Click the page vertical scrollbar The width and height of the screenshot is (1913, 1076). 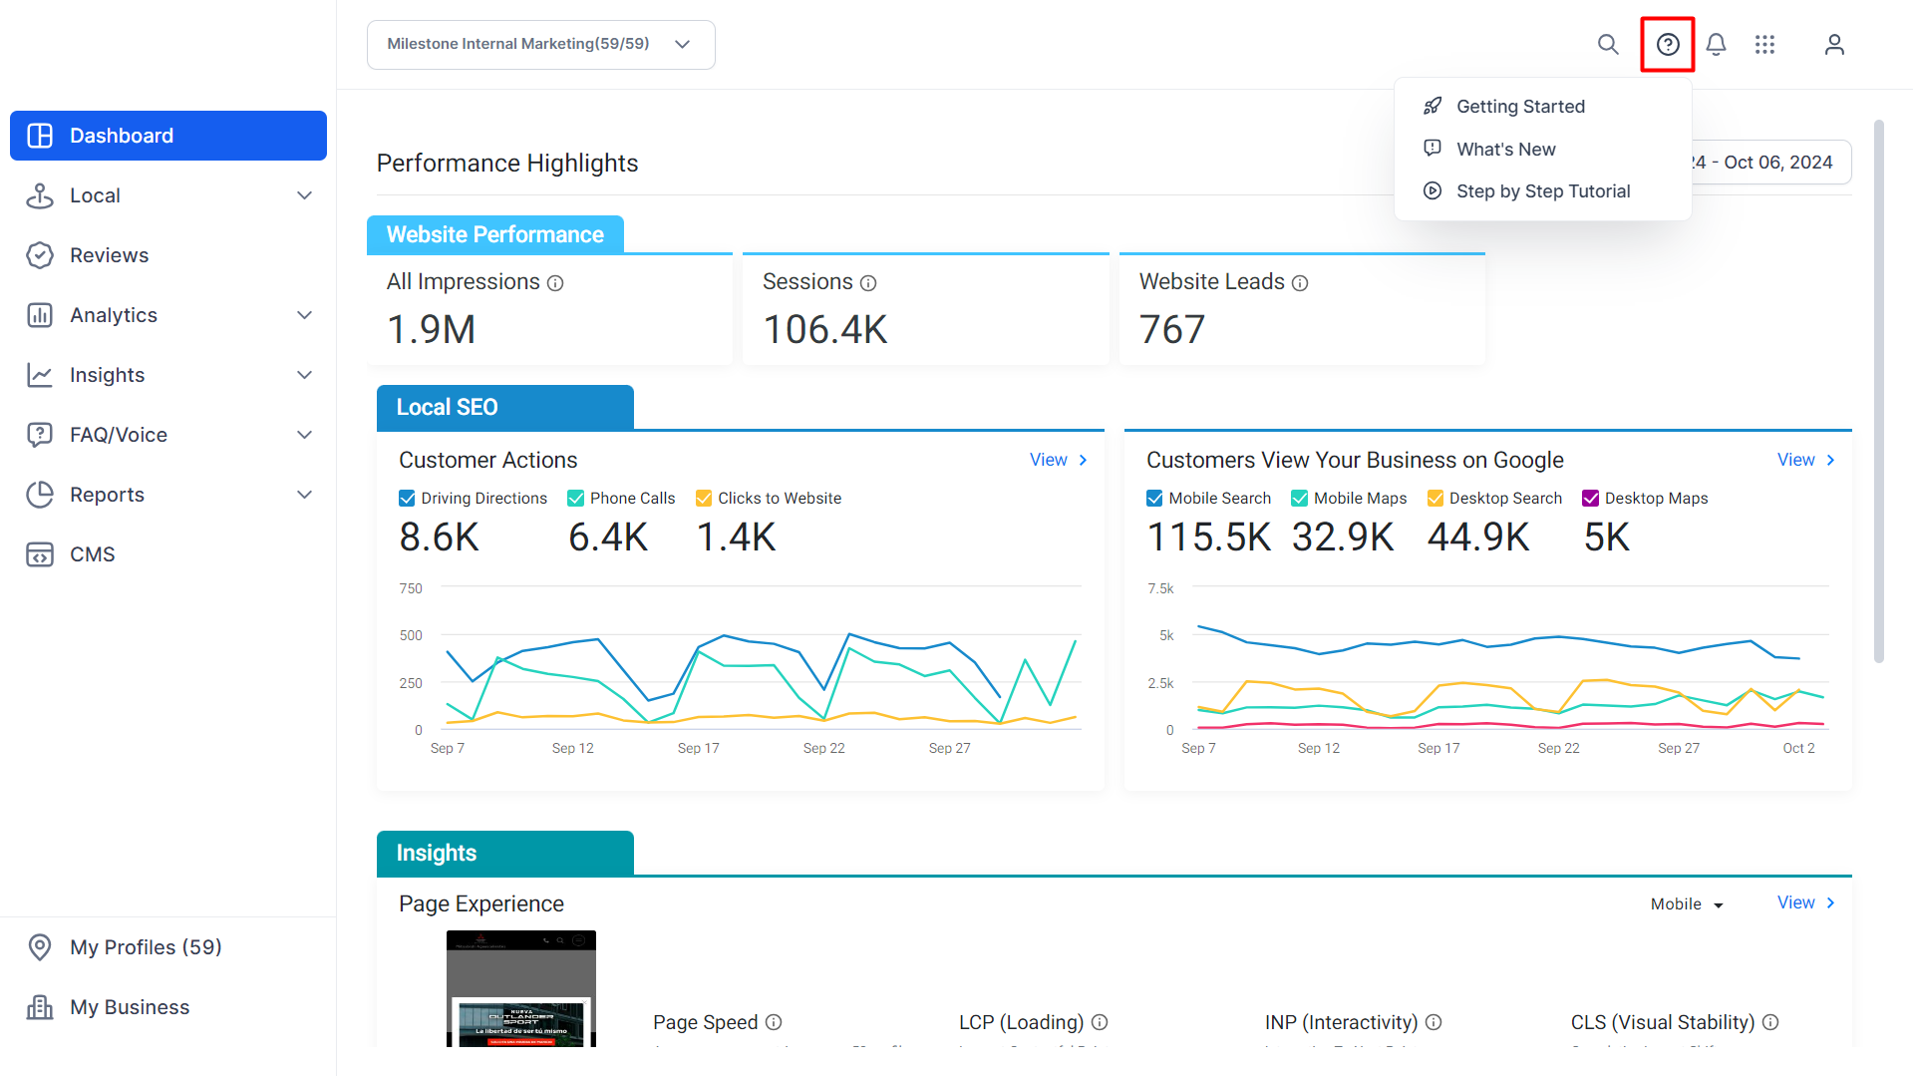pos(1878,391)
